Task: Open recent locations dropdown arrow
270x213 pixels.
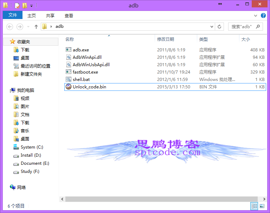Action: click(x=28, y=27)
